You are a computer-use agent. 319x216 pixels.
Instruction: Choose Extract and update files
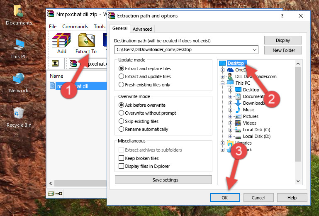[x=145, y=76]
